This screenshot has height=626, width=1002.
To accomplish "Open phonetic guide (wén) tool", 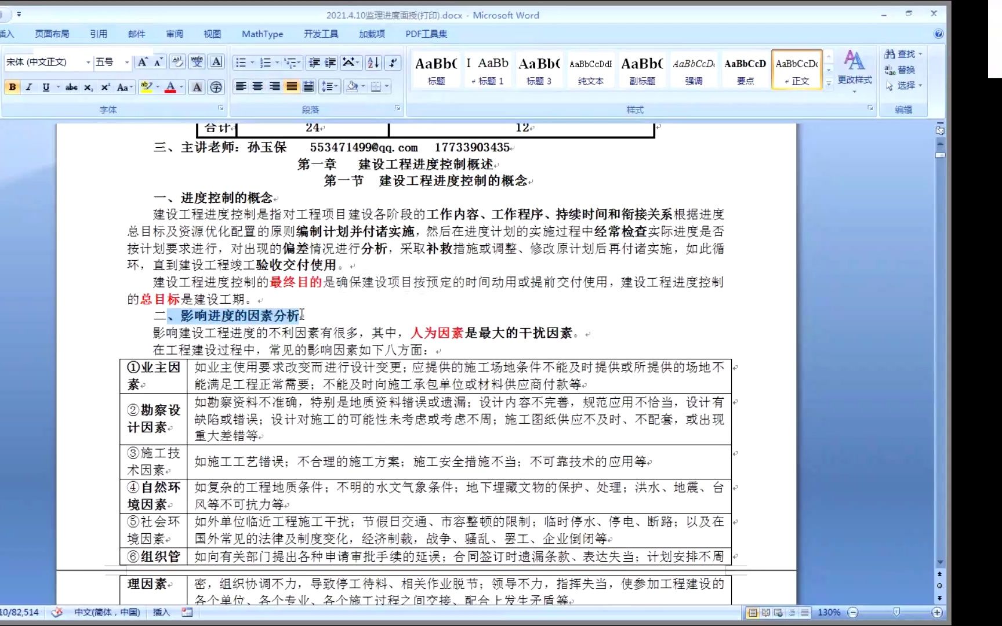I will tap(197, 62).
